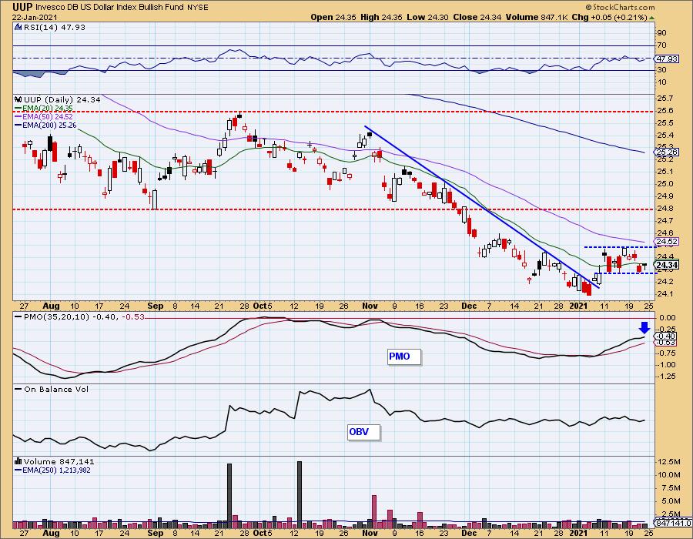Click the boxed OBV annotation label
This screenshot has height=539, width=693.
tap(363, 432)
